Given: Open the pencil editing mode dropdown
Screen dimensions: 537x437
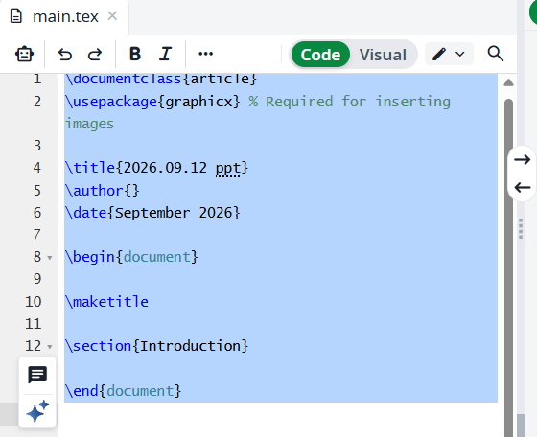Looking at the screenshot, I should [x=449, y=54].
